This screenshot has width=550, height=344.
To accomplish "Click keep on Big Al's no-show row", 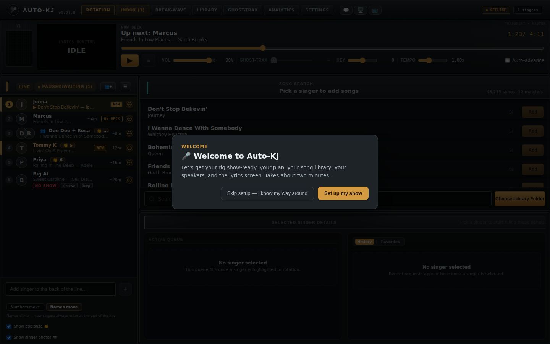I will [x=86, y=186].
